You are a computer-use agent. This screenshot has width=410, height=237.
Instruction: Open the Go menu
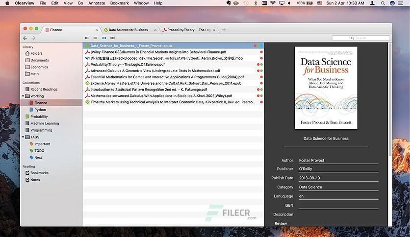tap(80, 3)
